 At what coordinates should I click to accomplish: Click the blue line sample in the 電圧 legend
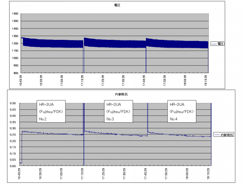click(x=214, y=44)
